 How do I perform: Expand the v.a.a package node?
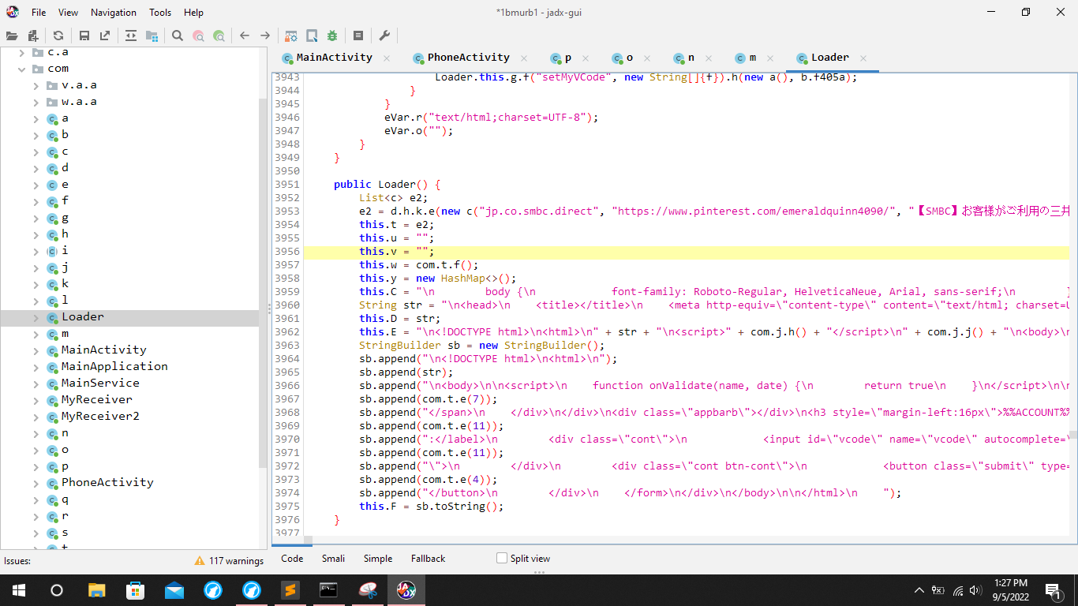(36, 85)
